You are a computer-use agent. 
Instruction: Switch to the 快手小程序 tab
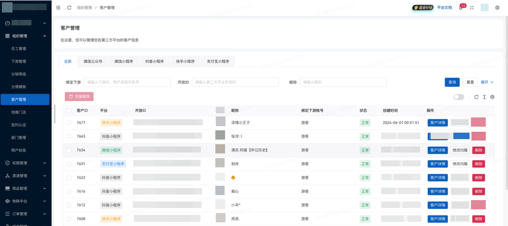tap(185, 61)
